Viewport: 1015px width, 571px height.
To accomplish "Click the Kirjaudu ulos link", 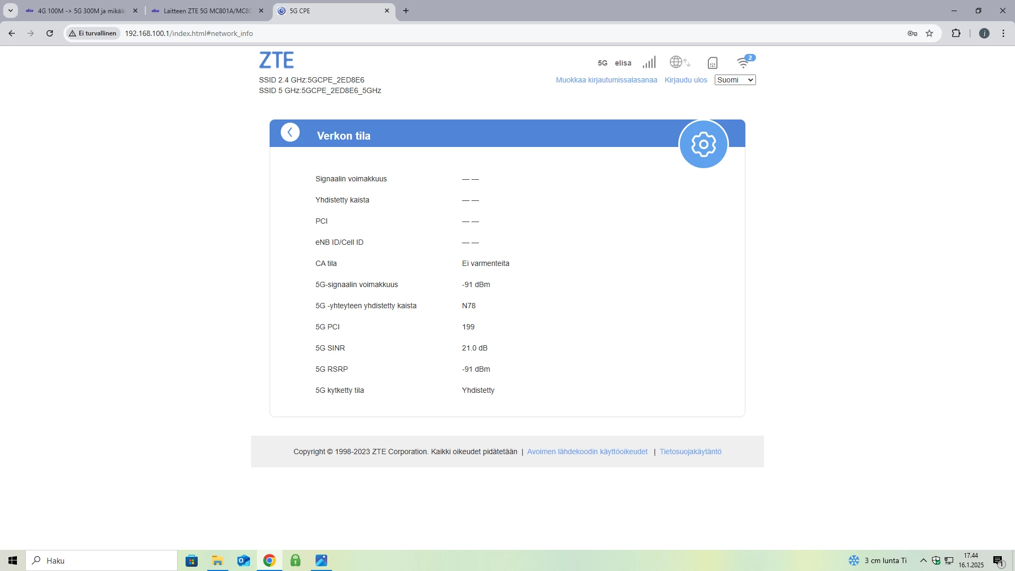I will coord(686,80).
